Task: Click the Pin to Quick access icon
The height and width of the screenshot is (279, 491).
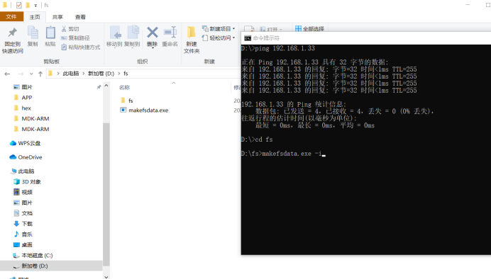Action: (13, 33)
